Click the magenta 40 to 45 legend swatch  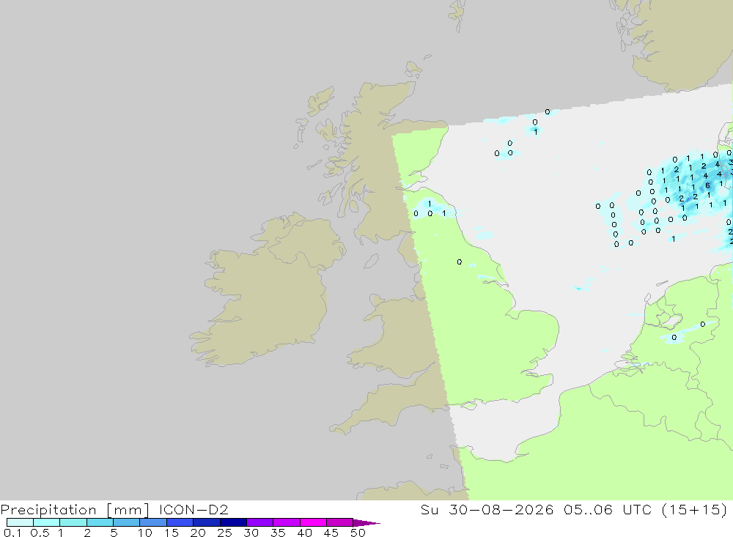tap(313, 522)
